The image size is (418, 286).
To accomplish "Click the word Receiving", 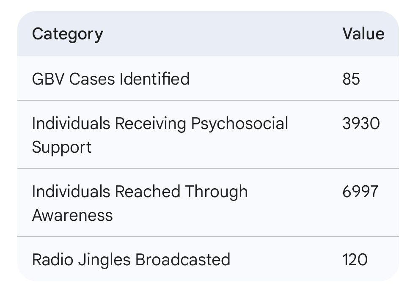I will (150, 124).
